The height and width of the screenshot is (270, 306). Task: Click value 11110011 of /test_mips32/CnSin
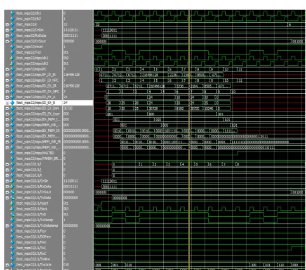(x=70, y=30)
